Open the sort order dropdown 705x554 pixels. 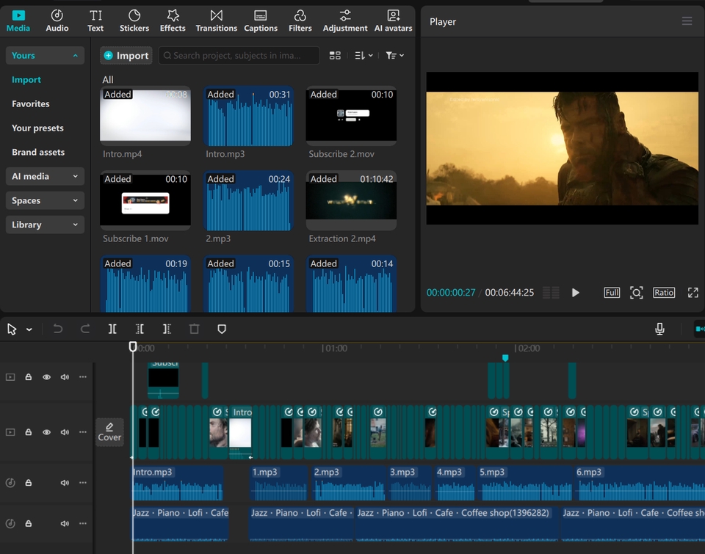click(x=364, y=55)
